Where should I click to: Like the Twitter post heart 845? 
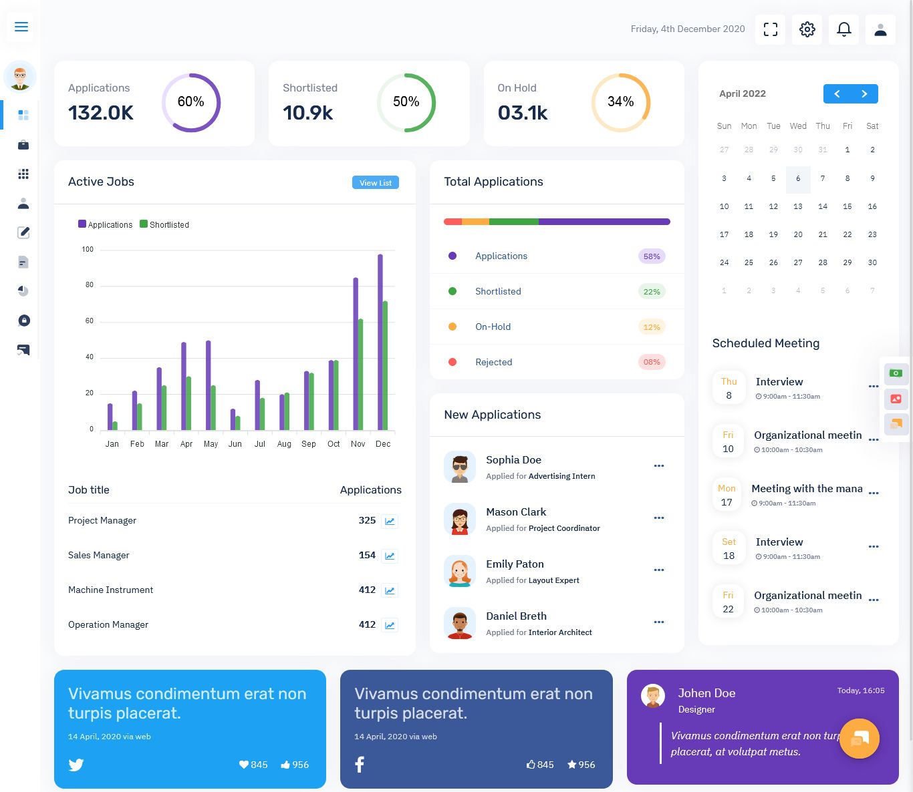253,765
